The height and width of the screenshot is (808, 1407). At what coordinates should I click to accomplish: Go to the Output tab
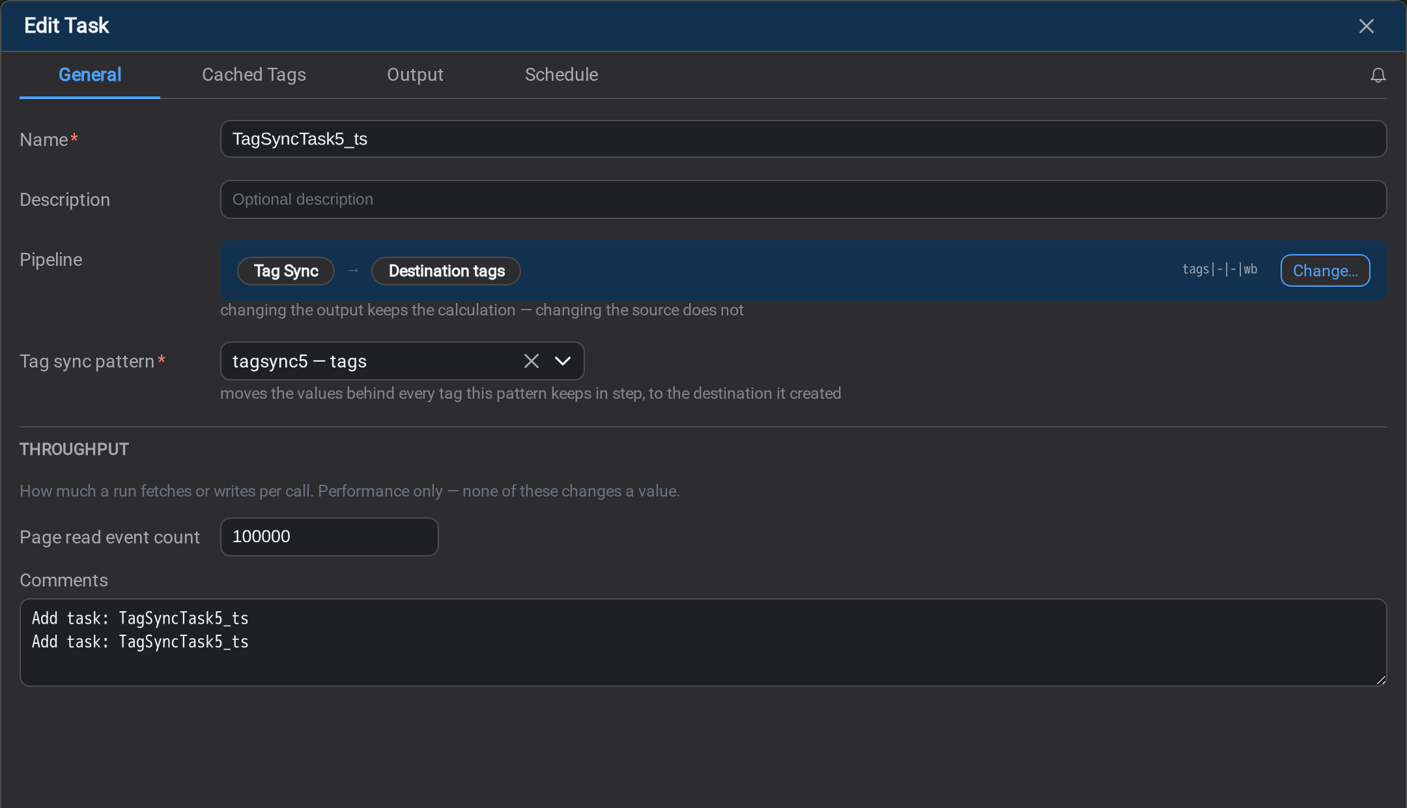[415, 75]
